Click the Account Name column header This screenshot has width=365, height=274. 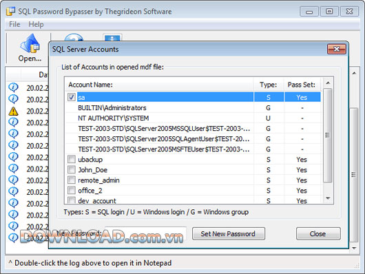pyautogui.click(x=159, y=85)
